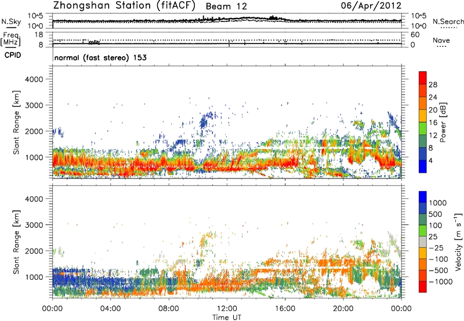The image size is (464, 321).
Task: Click the 'Power [dB]' colorbar label
Action: (x=443, y=122)
